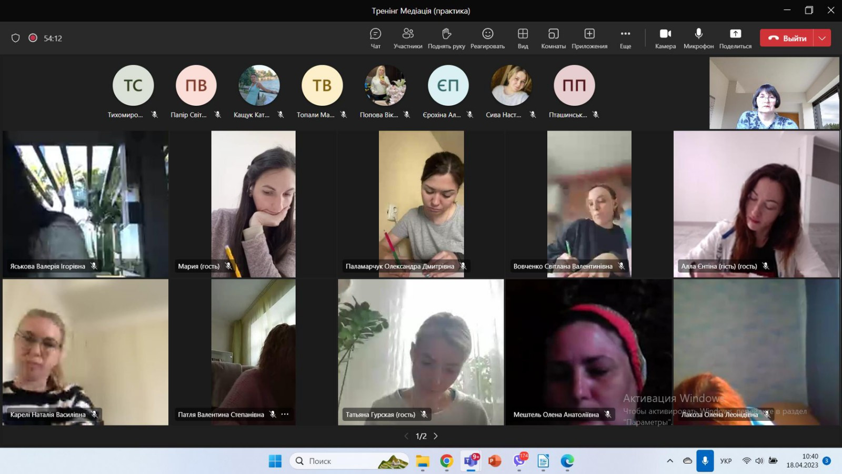The height and width of the screenshot is (474, 842).
Task: Go to the next participants page
Action: 436,436
